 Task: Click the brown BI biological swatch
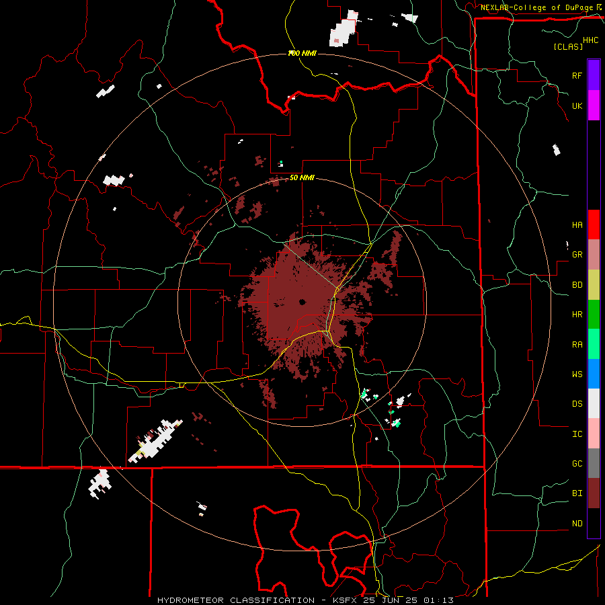click(594, 493)
